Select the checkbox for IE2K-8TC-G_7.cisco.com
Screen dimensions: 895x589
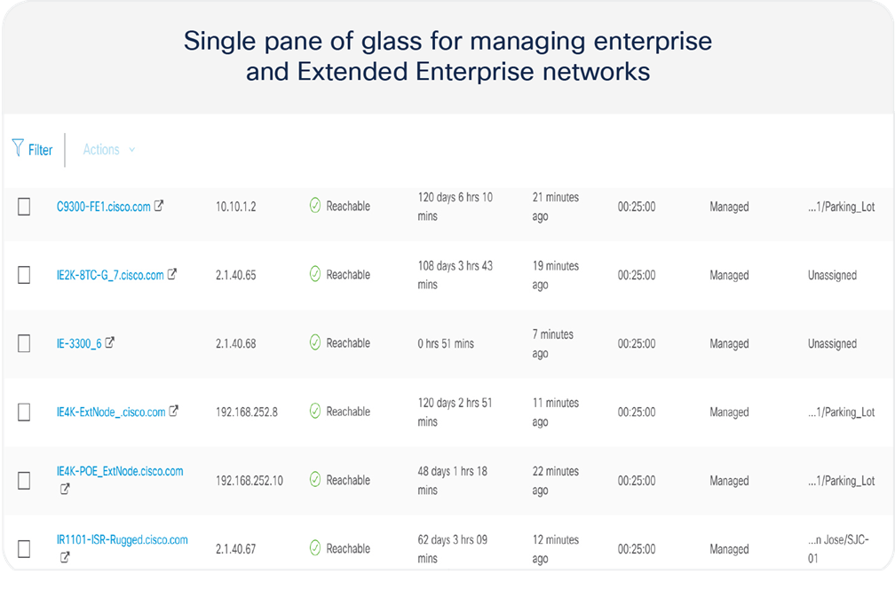(x=24, y=275)
